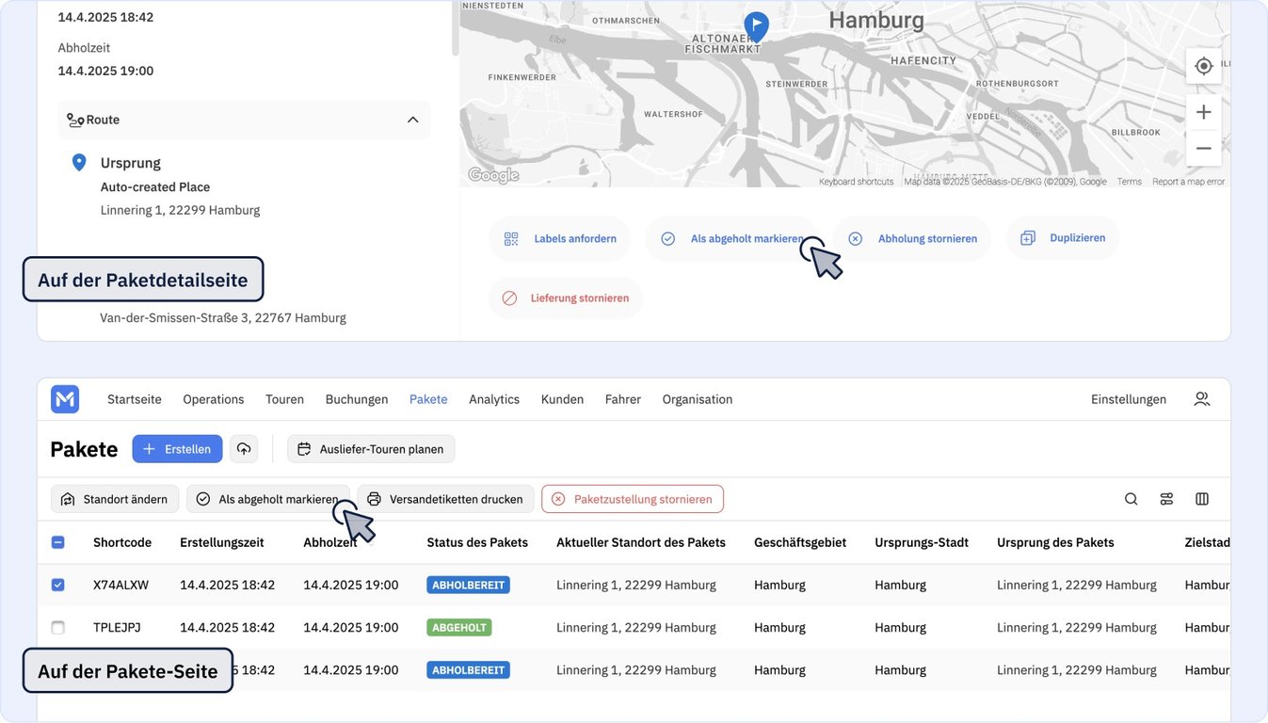Click Abholung stornieren
Image resolution: width=1268 pixels, height=723 pixels.
(912, 239)
